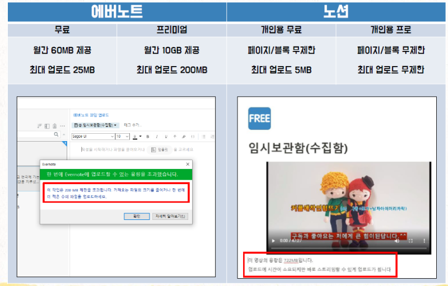Click the 월간 60MB 제공 text
Screen dimensions: 448x286
(x=62, y=50)
